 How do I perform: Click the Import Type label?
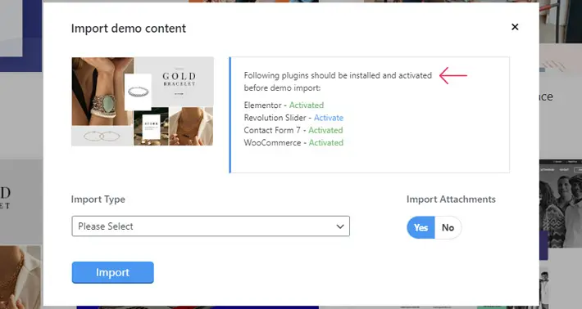pyautogui.click(x=98, y=199)
